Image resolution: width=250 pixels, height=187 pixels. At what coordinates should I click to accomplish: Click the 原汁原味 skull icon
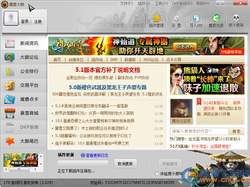[x=236, y=18]
